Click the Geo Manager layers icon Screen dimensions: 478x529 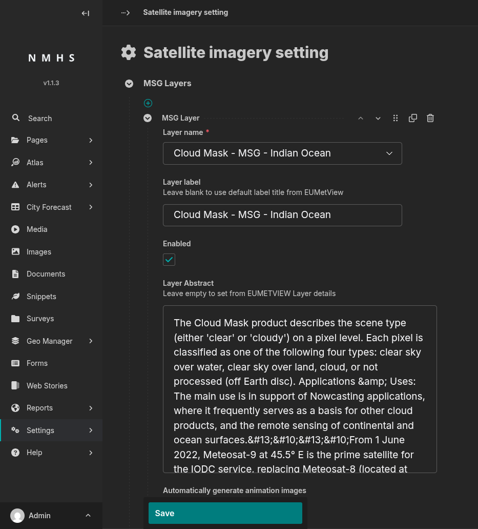[15, 341]
